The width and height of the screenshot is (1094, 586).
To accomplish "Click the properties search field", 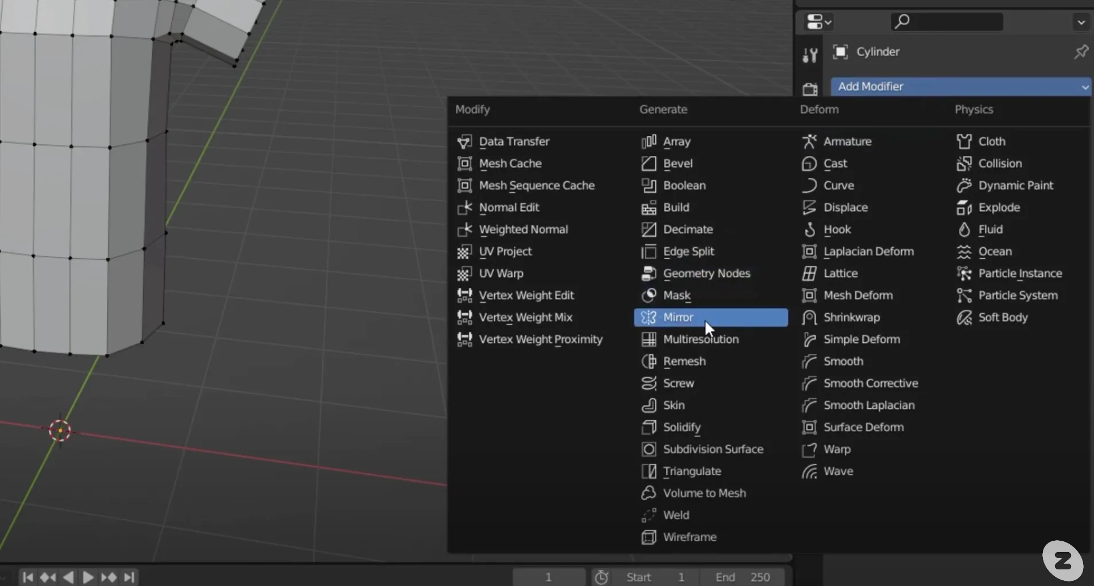I will coord(946,22).
